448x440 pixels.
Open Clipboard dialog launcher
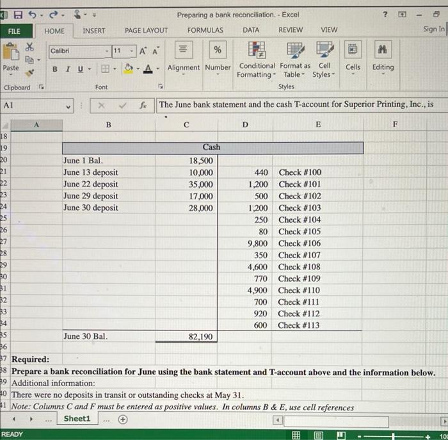pyautogui.click(x=42, y=87)
